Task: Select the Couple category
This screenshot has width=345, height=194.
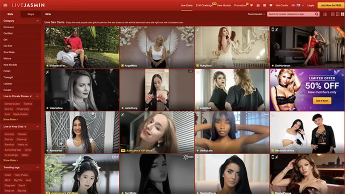Action: [7, 90]
